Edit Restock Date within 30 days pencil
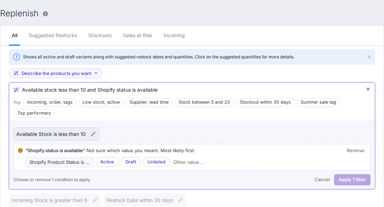This screenshot has width=384, height=207. coord(180,200)
